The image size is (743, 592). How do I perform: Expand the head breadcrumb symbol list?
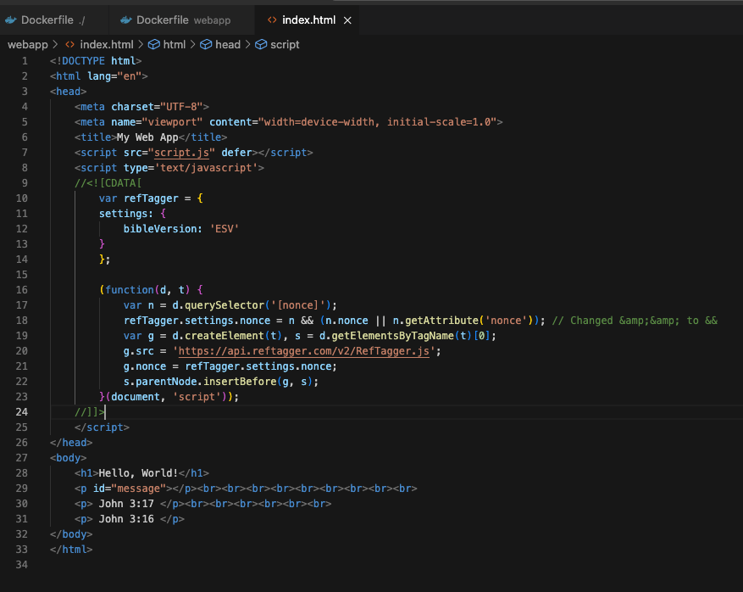[x=227, y=44]
